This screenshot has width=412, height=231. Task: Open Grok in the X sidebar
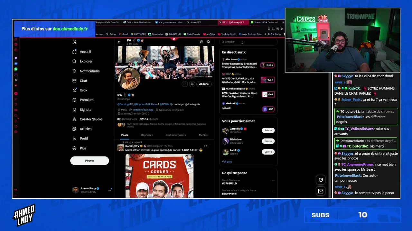[80, 90]
